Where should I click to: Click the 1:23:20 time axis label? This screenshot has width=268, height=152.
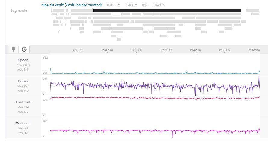136,50
